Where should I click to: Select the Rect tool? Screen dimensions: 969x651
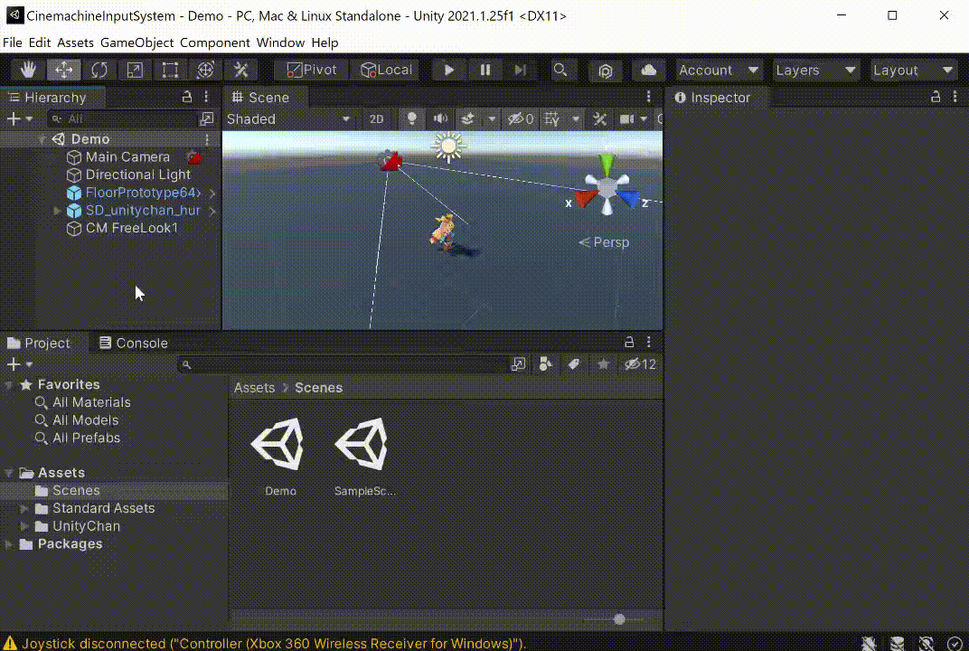[170, 70]
